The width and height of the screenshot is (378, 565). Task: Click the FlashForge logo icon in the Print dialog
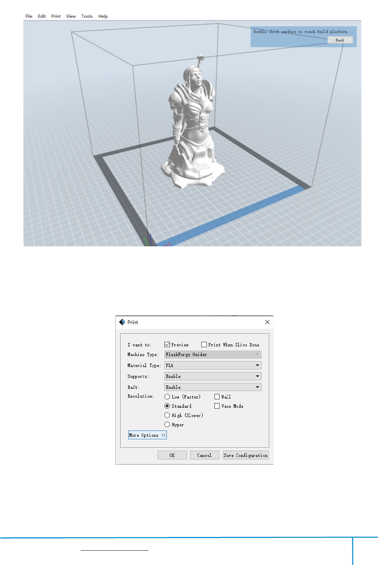point(122,322)
